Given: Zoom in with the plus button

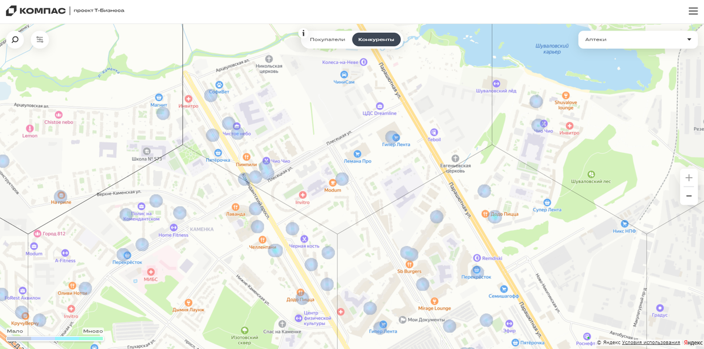Looking at the screenshot, I should click(x=689, y=178).
